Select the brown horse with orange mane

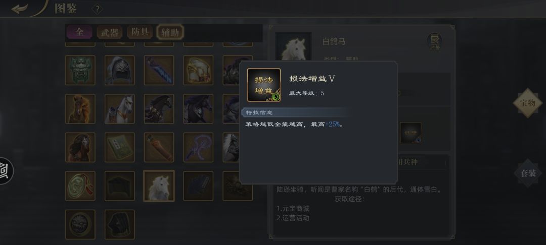(80, 108)
